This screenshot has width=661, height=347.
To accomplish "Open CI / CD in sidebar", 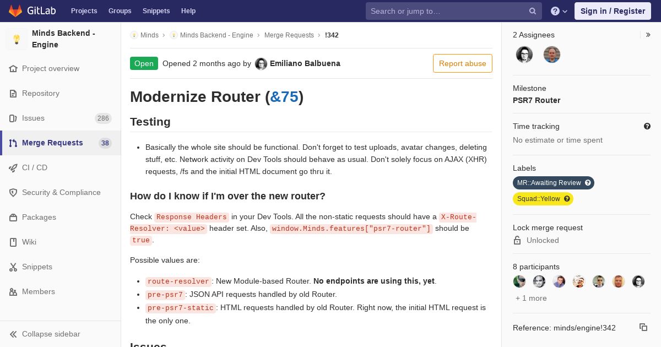I will pyautogui.click(x=35, y=167).
